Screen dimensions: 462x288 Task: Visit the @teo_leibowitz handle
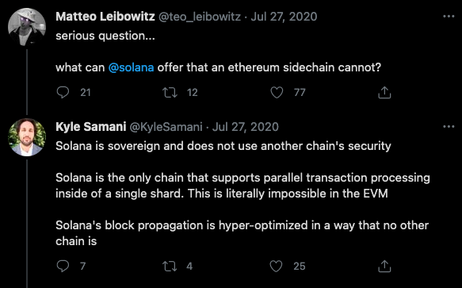200,17
